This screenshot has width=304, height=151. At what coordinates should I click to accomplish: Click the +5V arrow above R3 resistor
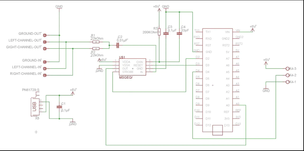(159, 9)
